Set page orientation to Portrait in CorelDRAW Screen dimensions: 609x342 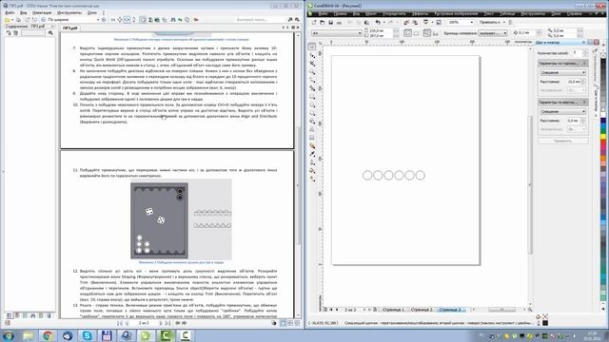[x=408, y=33]
